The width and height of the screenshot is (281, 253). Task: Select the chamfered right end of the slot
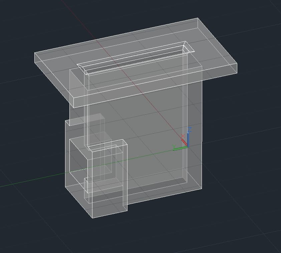click(x=188, y=47)
